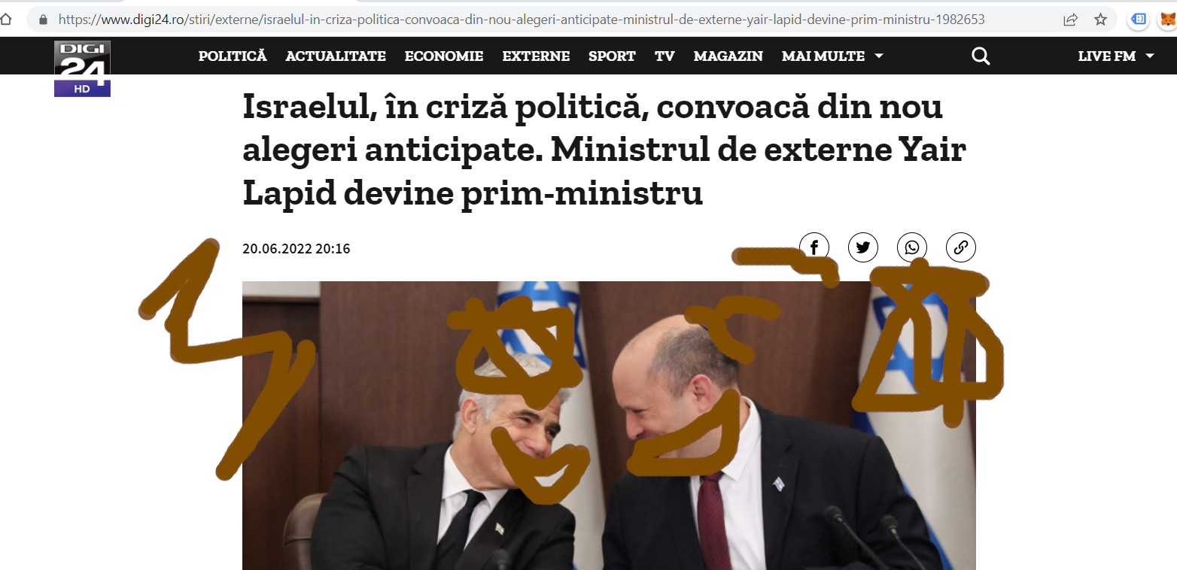Open the MetaMask fox extension
The height and width of the screenshot is (570, 1177).
pos(1167,20)
